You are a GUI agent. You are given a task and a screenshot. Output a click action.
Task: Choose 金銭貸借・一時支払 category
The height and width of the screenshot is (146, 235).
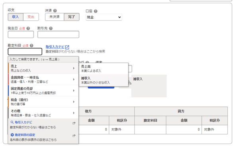[x=43, y=79]
